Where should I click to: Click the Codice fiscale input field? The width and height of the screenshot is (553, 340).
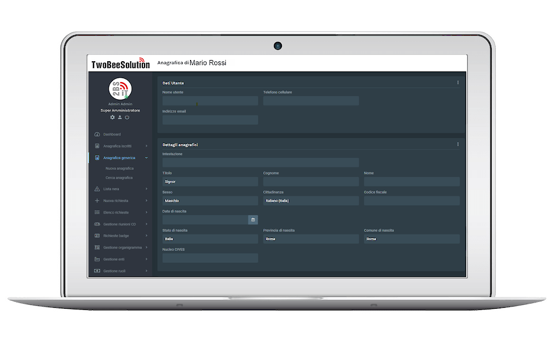412,201
